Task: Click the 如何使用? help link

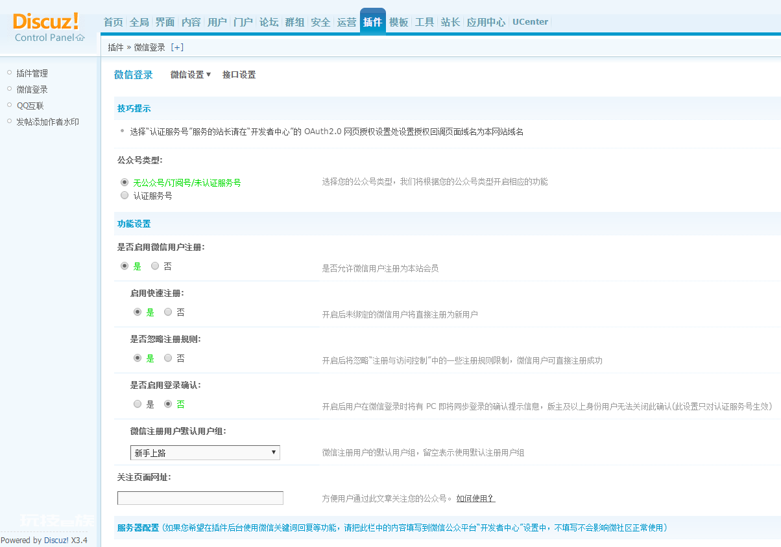Action: pos(475,498)
